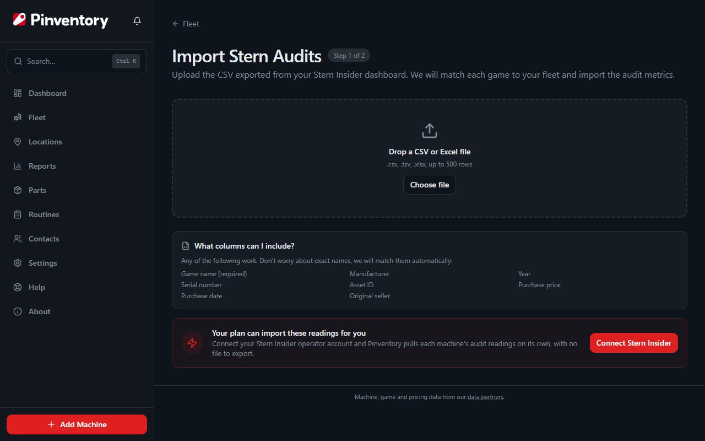Click the Help lifebuoy icon

coord(18,287)
